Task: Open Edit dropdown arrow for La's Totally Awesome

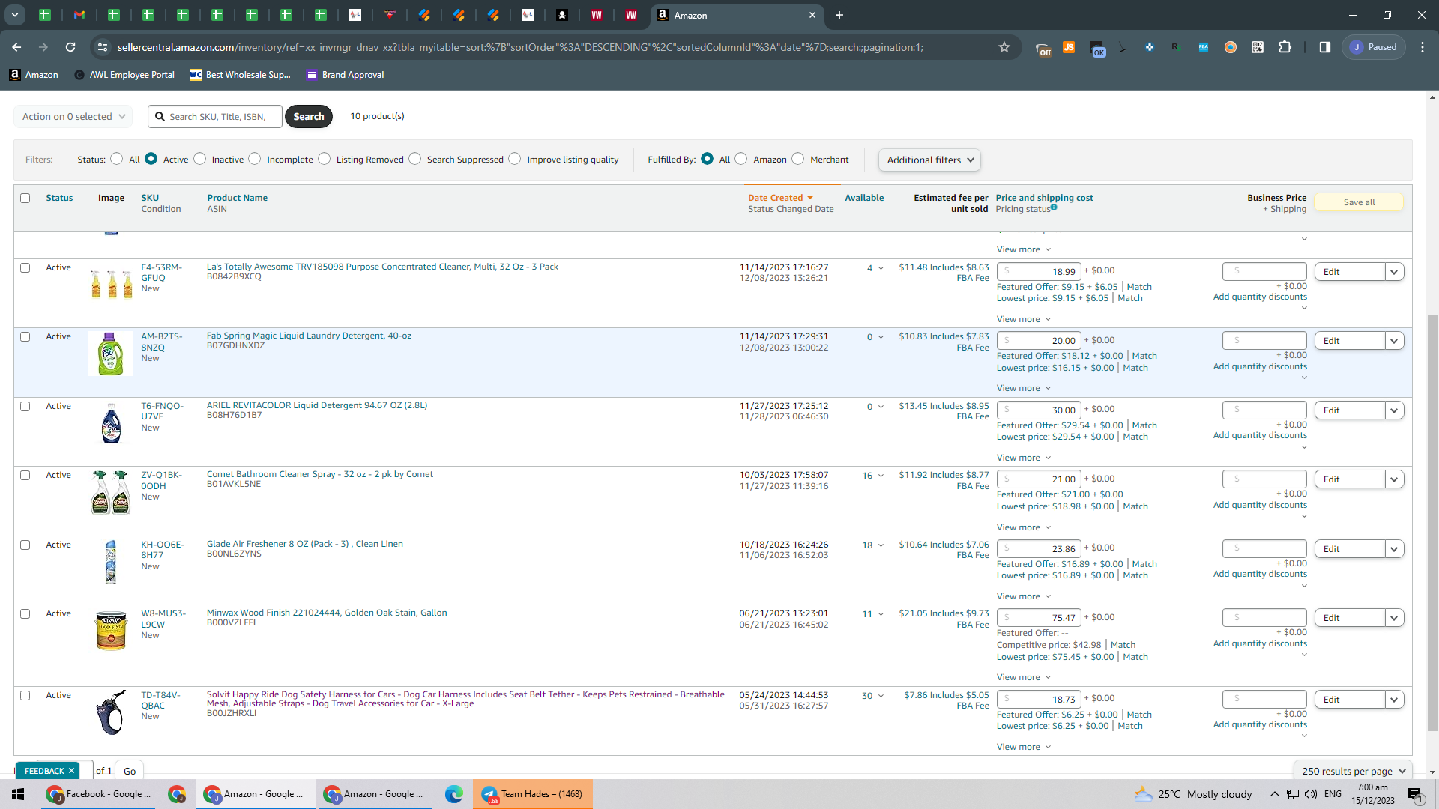Action: click(1394, 272)
